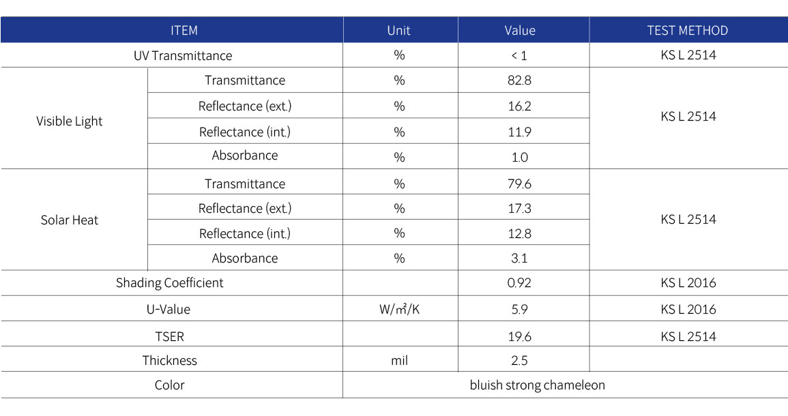Select the TSER row label
Viewport: 788px width, 416px height.
[169, 337]
